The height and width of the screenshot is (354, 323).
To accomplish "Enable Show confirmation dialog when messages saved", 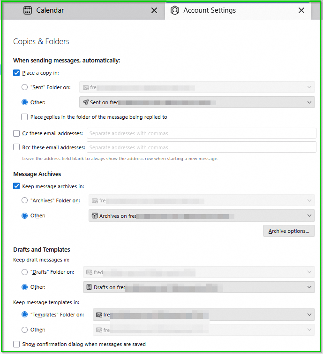I will (16, 344).
